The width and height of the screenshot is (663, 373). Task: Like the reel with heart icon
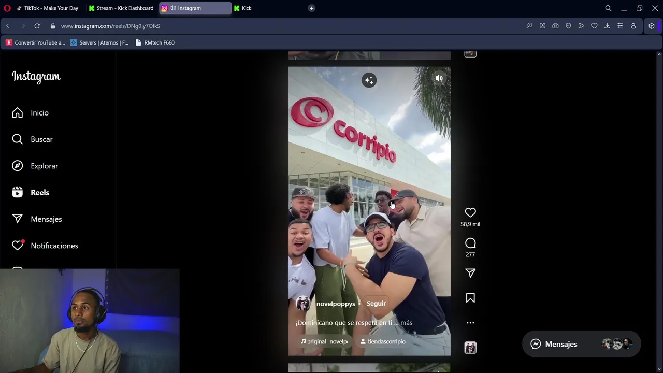(470, 212)
